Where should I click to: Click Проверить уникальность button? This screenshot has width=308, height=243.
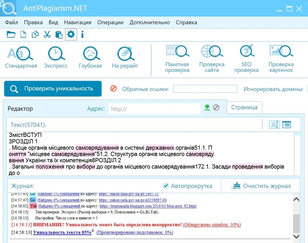click(x=53, y=88)
